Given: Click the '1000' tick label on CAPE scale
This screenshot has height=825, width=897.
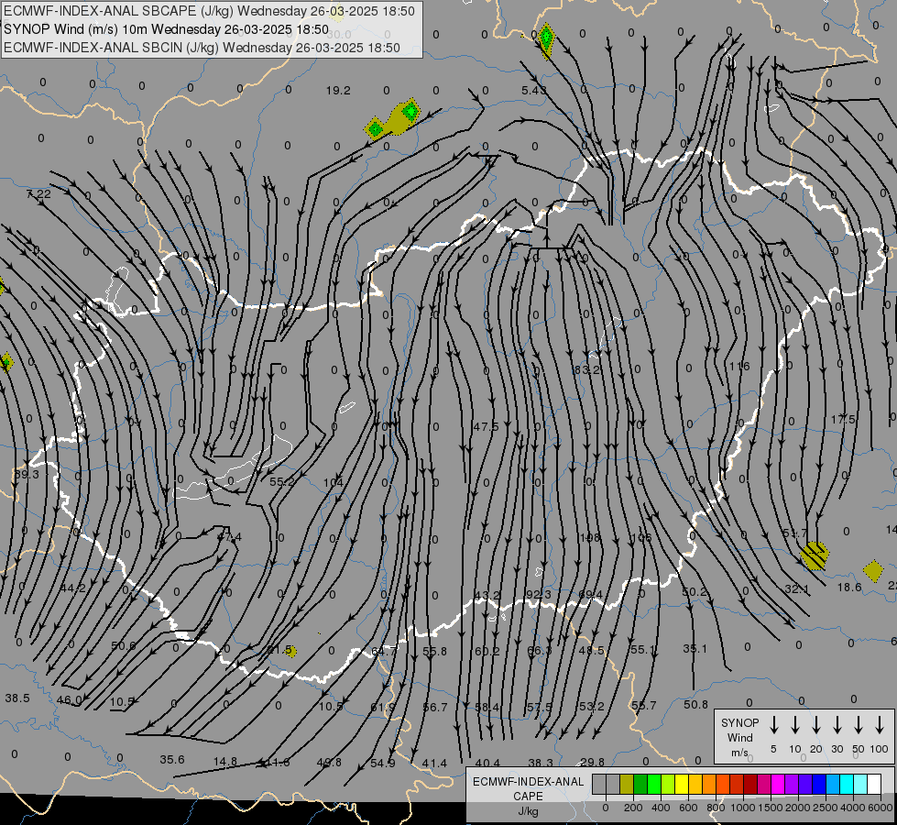Looking at the screenshot, I should (x=742, y=808).
